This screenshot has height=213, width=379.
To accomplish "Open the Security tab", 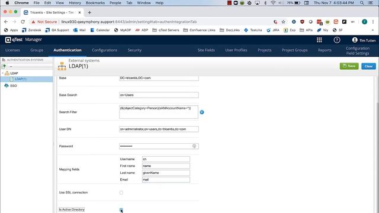I will coord(134,50).
